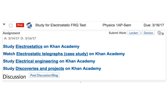
Task: Open the Electrical engineering link
Action: coord(37,61)
